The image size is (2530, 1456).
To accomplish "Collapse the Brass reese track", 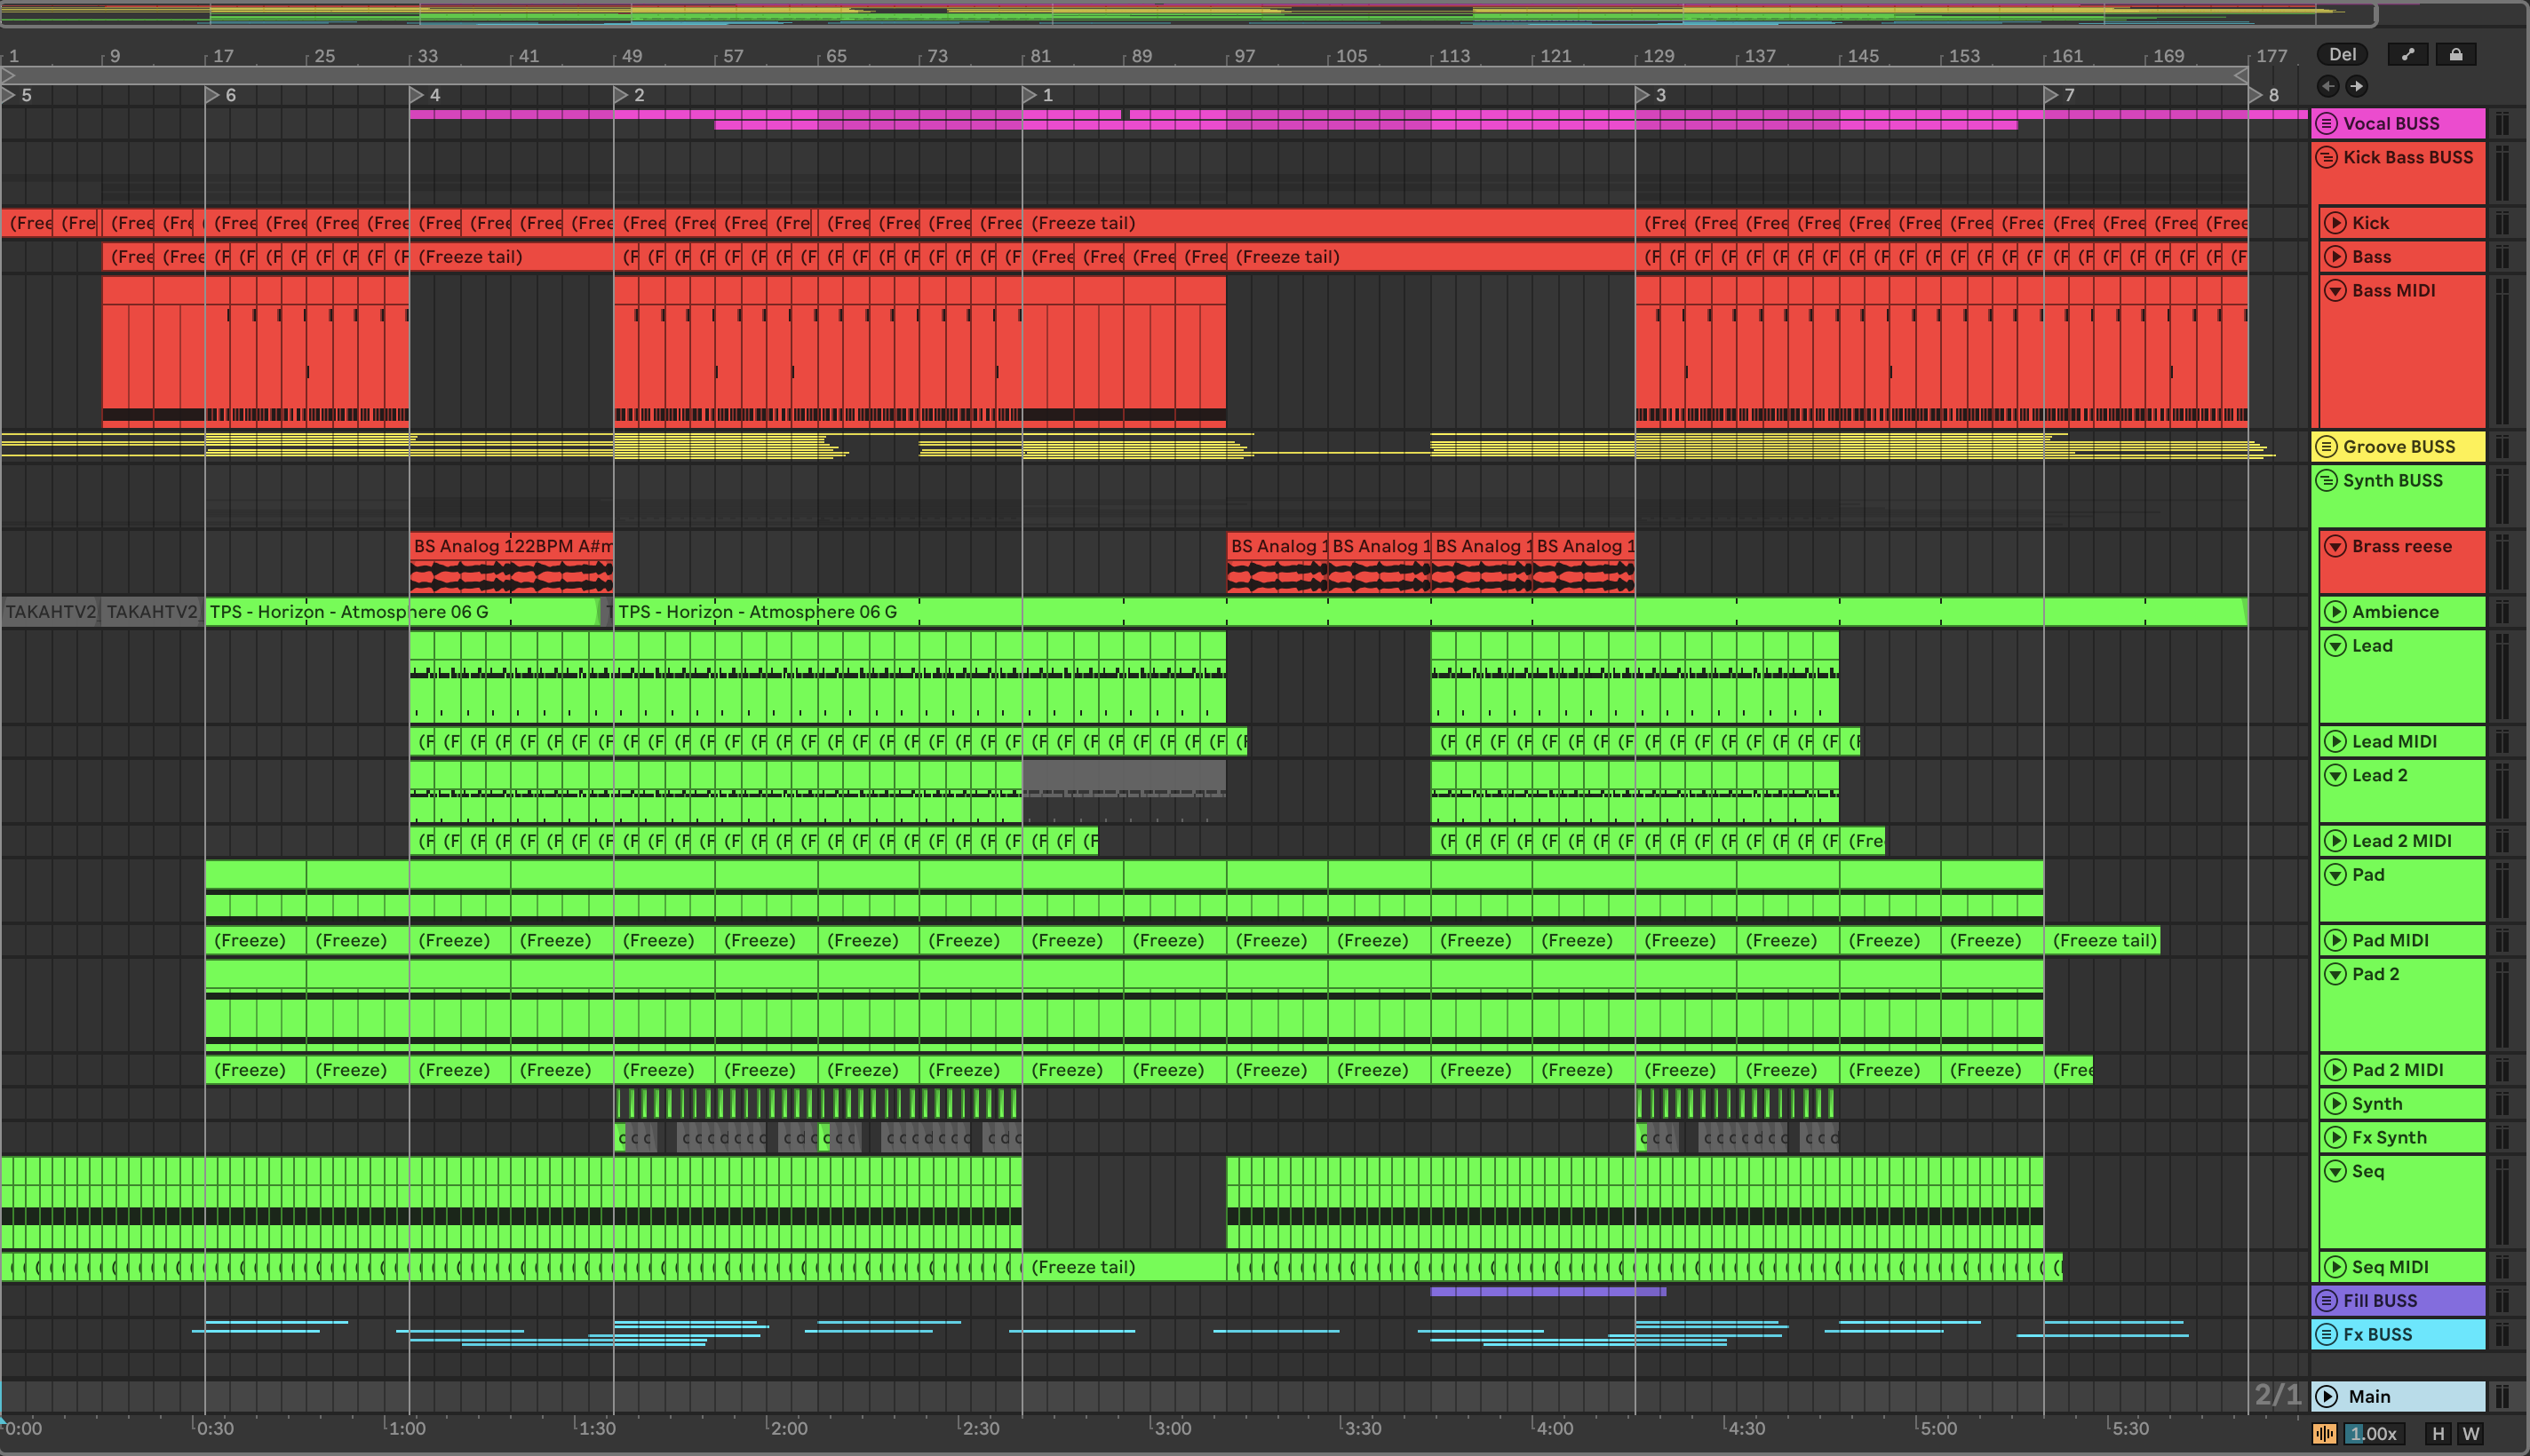I will pyautogui.click(x=2335, y=546).
